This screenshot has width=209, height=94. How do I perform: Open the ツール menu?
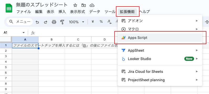(110, 12)
